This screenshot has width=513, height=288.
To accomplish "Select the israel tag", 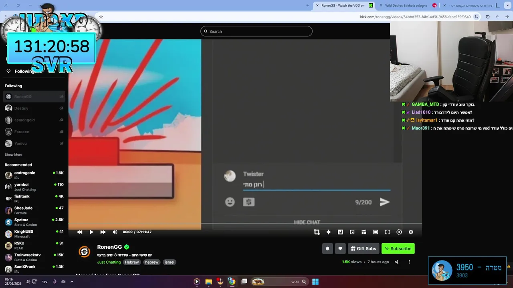I will (x=170, y=262).
